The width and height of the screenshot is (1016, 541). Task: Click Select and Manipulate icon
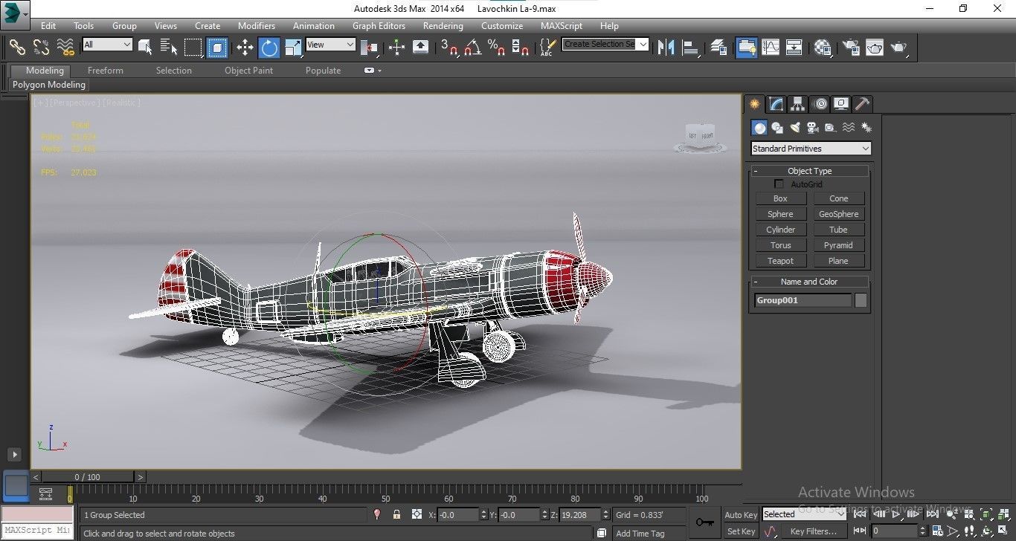(x=396, y=48)
